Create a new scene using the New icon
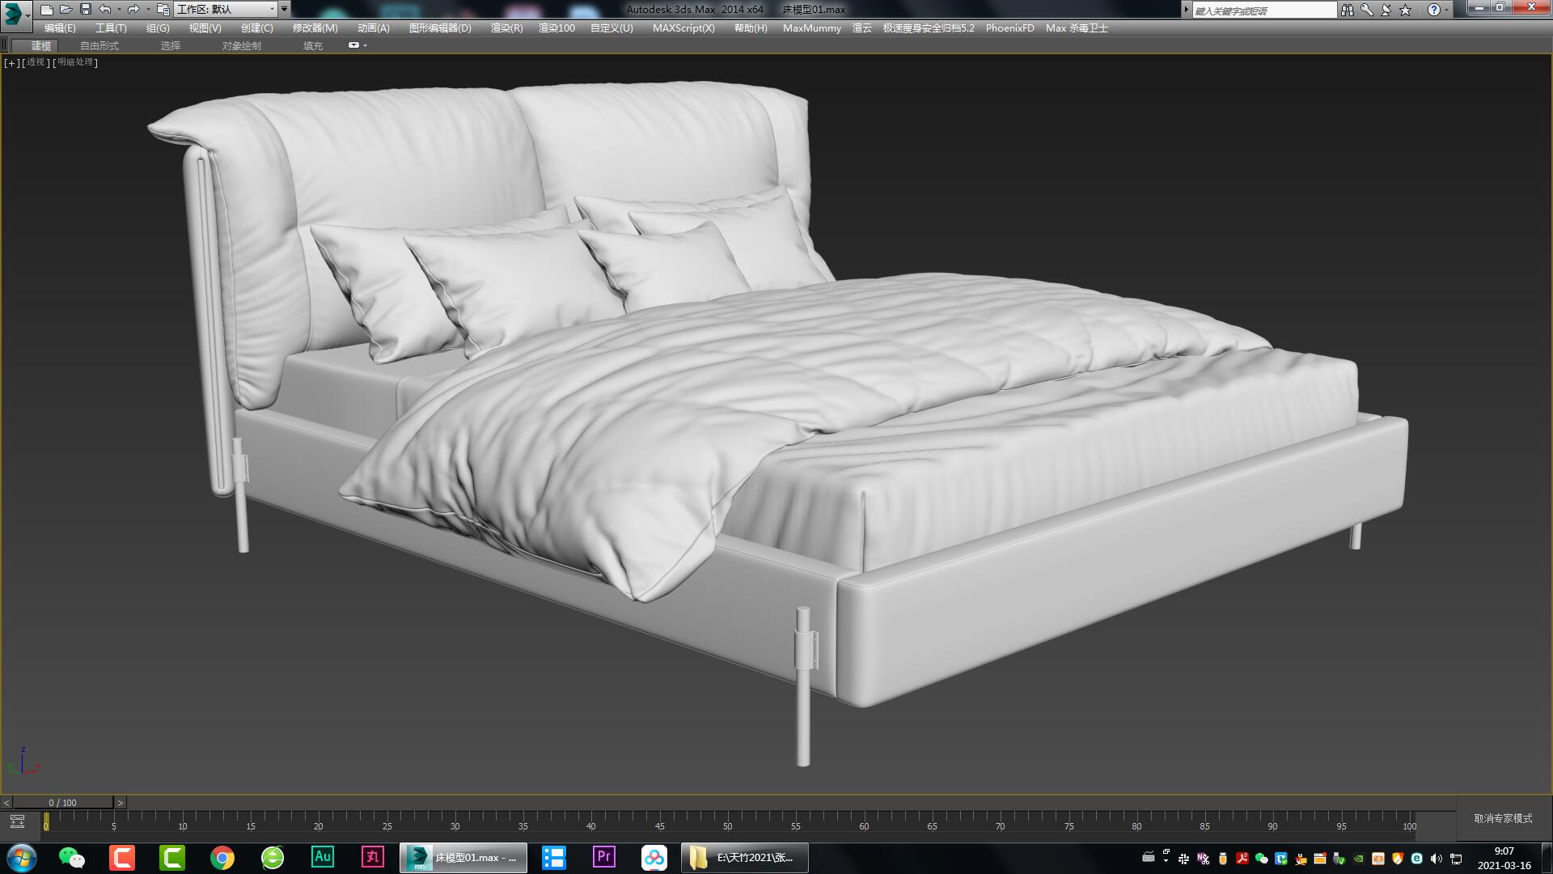The width and height of the screenshot is (1553, 874). (x=46, y=9)
